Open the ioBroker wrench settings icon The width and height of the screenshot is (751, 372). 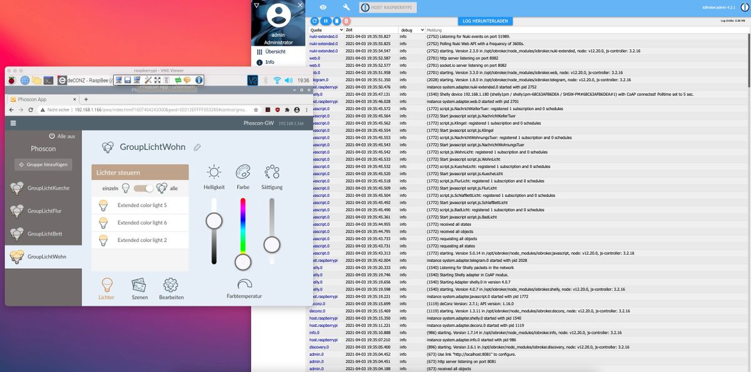346,7
